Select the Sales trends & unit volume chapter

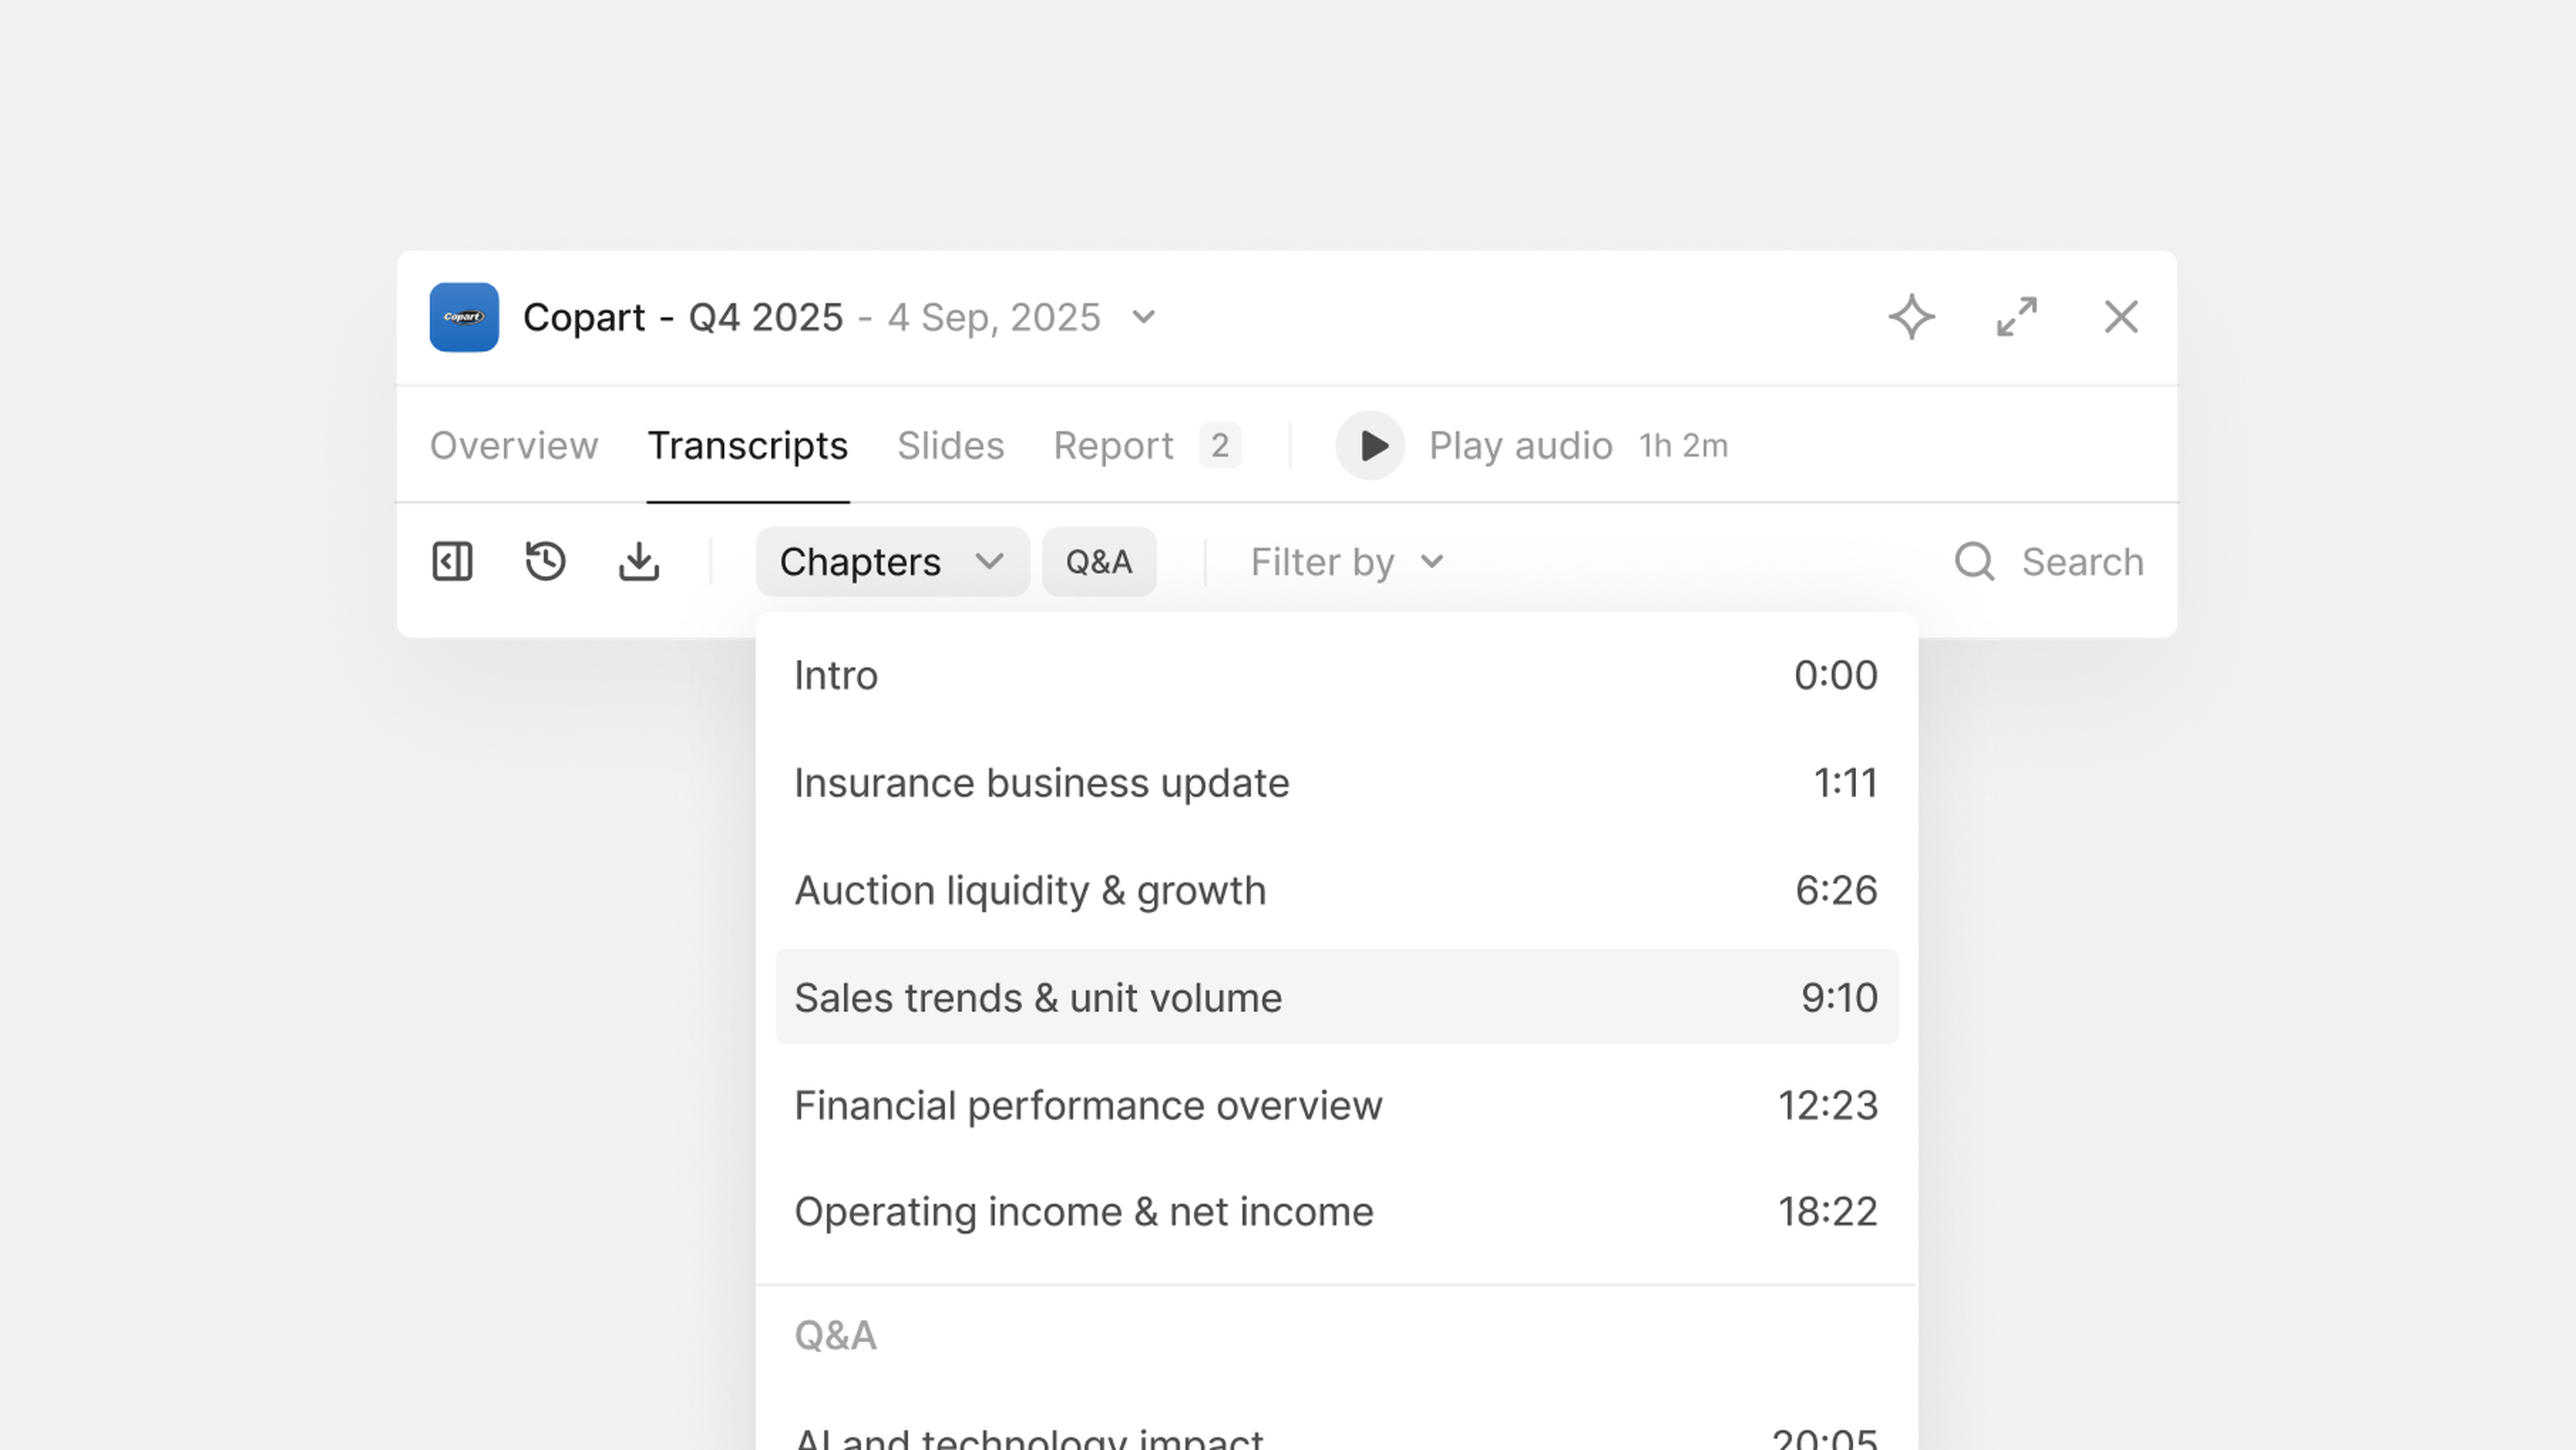pyautogui.click(x=1336, y=997)
